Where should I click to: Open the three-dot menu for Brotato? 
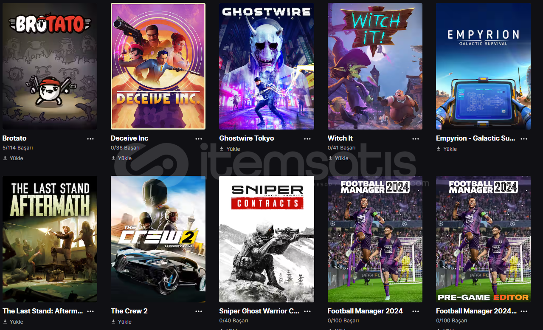pyautogui.click(x=90, y=139)
